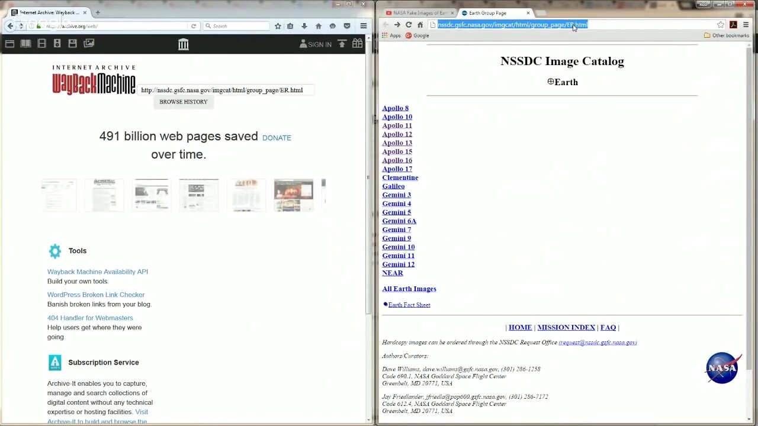Screen dimensions: 758x426
Task: Click the BROWSE HISTORY button
Action: 184,102
